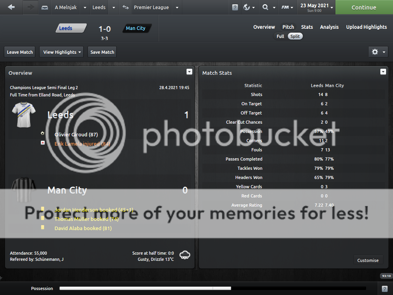
Task: Click the Possession bar at the bottom
Action: (212, 288)
